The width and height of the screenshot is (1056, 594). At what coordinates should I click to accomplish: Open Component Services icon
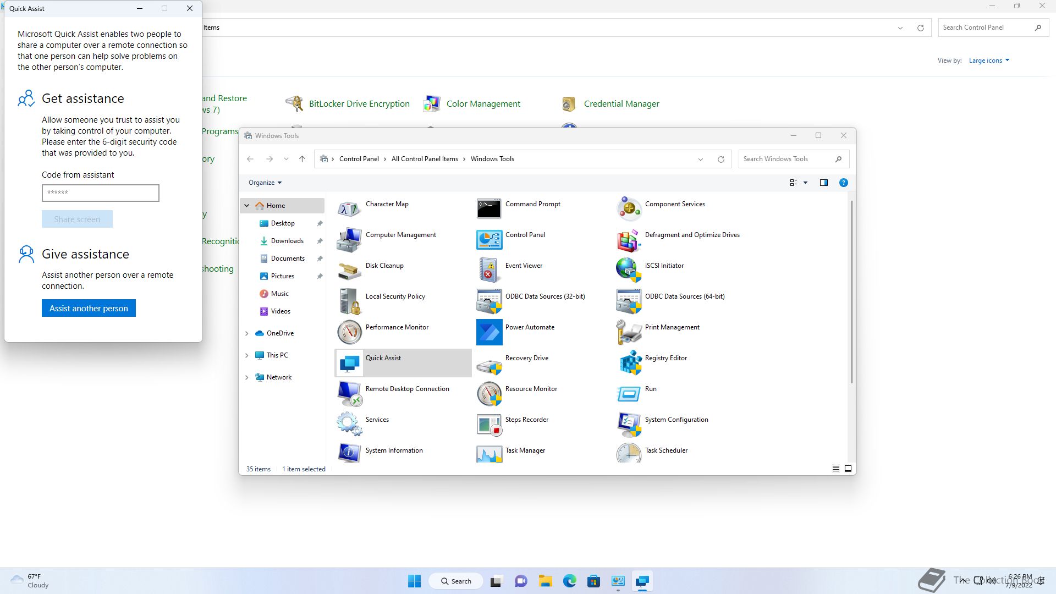click(x=629, y=208)
